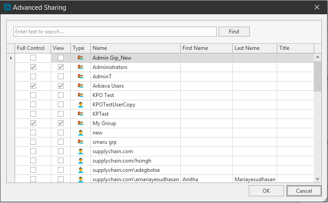The height and width of the screenshot is (203, 328).
Task: Sort by the Last Name column header
Action: pyautogui.click(x=255, y=48)
